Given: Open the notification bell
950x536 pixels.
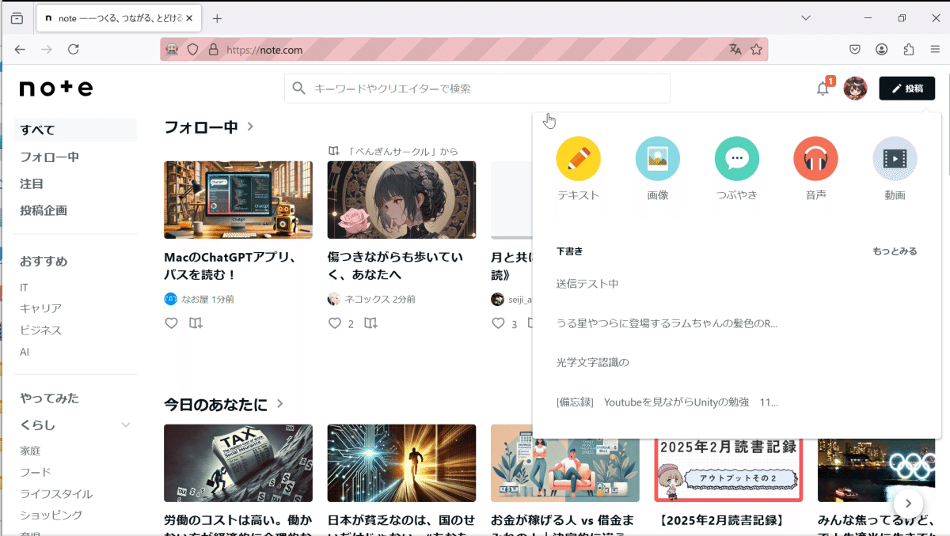Looking at the screenshot, I should click(823, 89).
